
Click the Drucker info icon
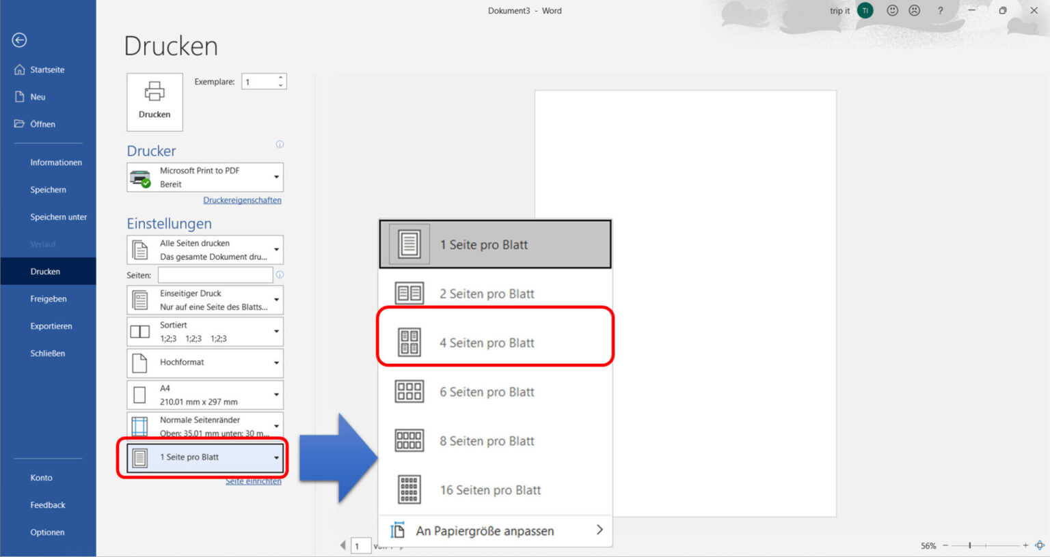280,144
